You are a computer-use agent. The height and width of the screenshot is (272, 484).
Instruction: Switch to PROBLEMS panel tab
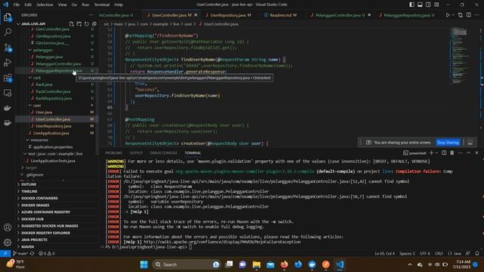pyautogui.click(x=113, y=153)
